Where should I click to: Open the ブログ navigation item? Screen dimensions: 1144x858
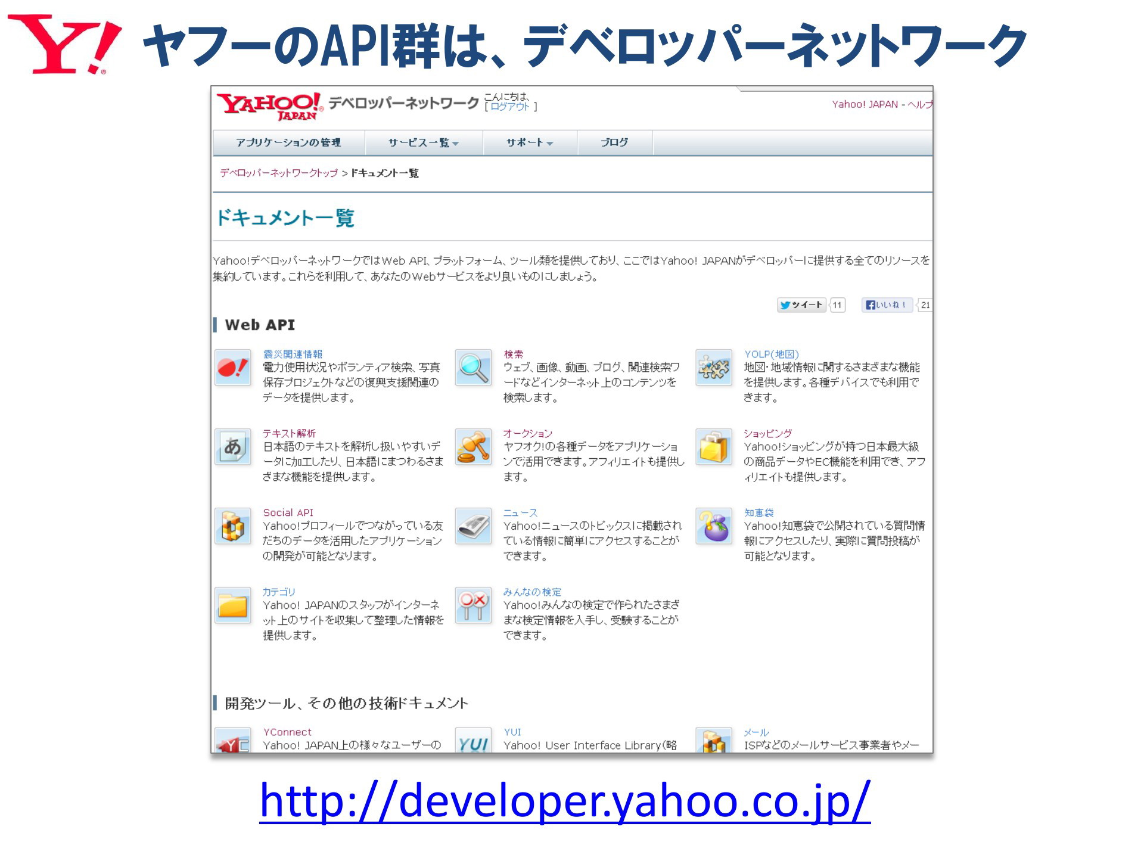(x=614, y=143)
